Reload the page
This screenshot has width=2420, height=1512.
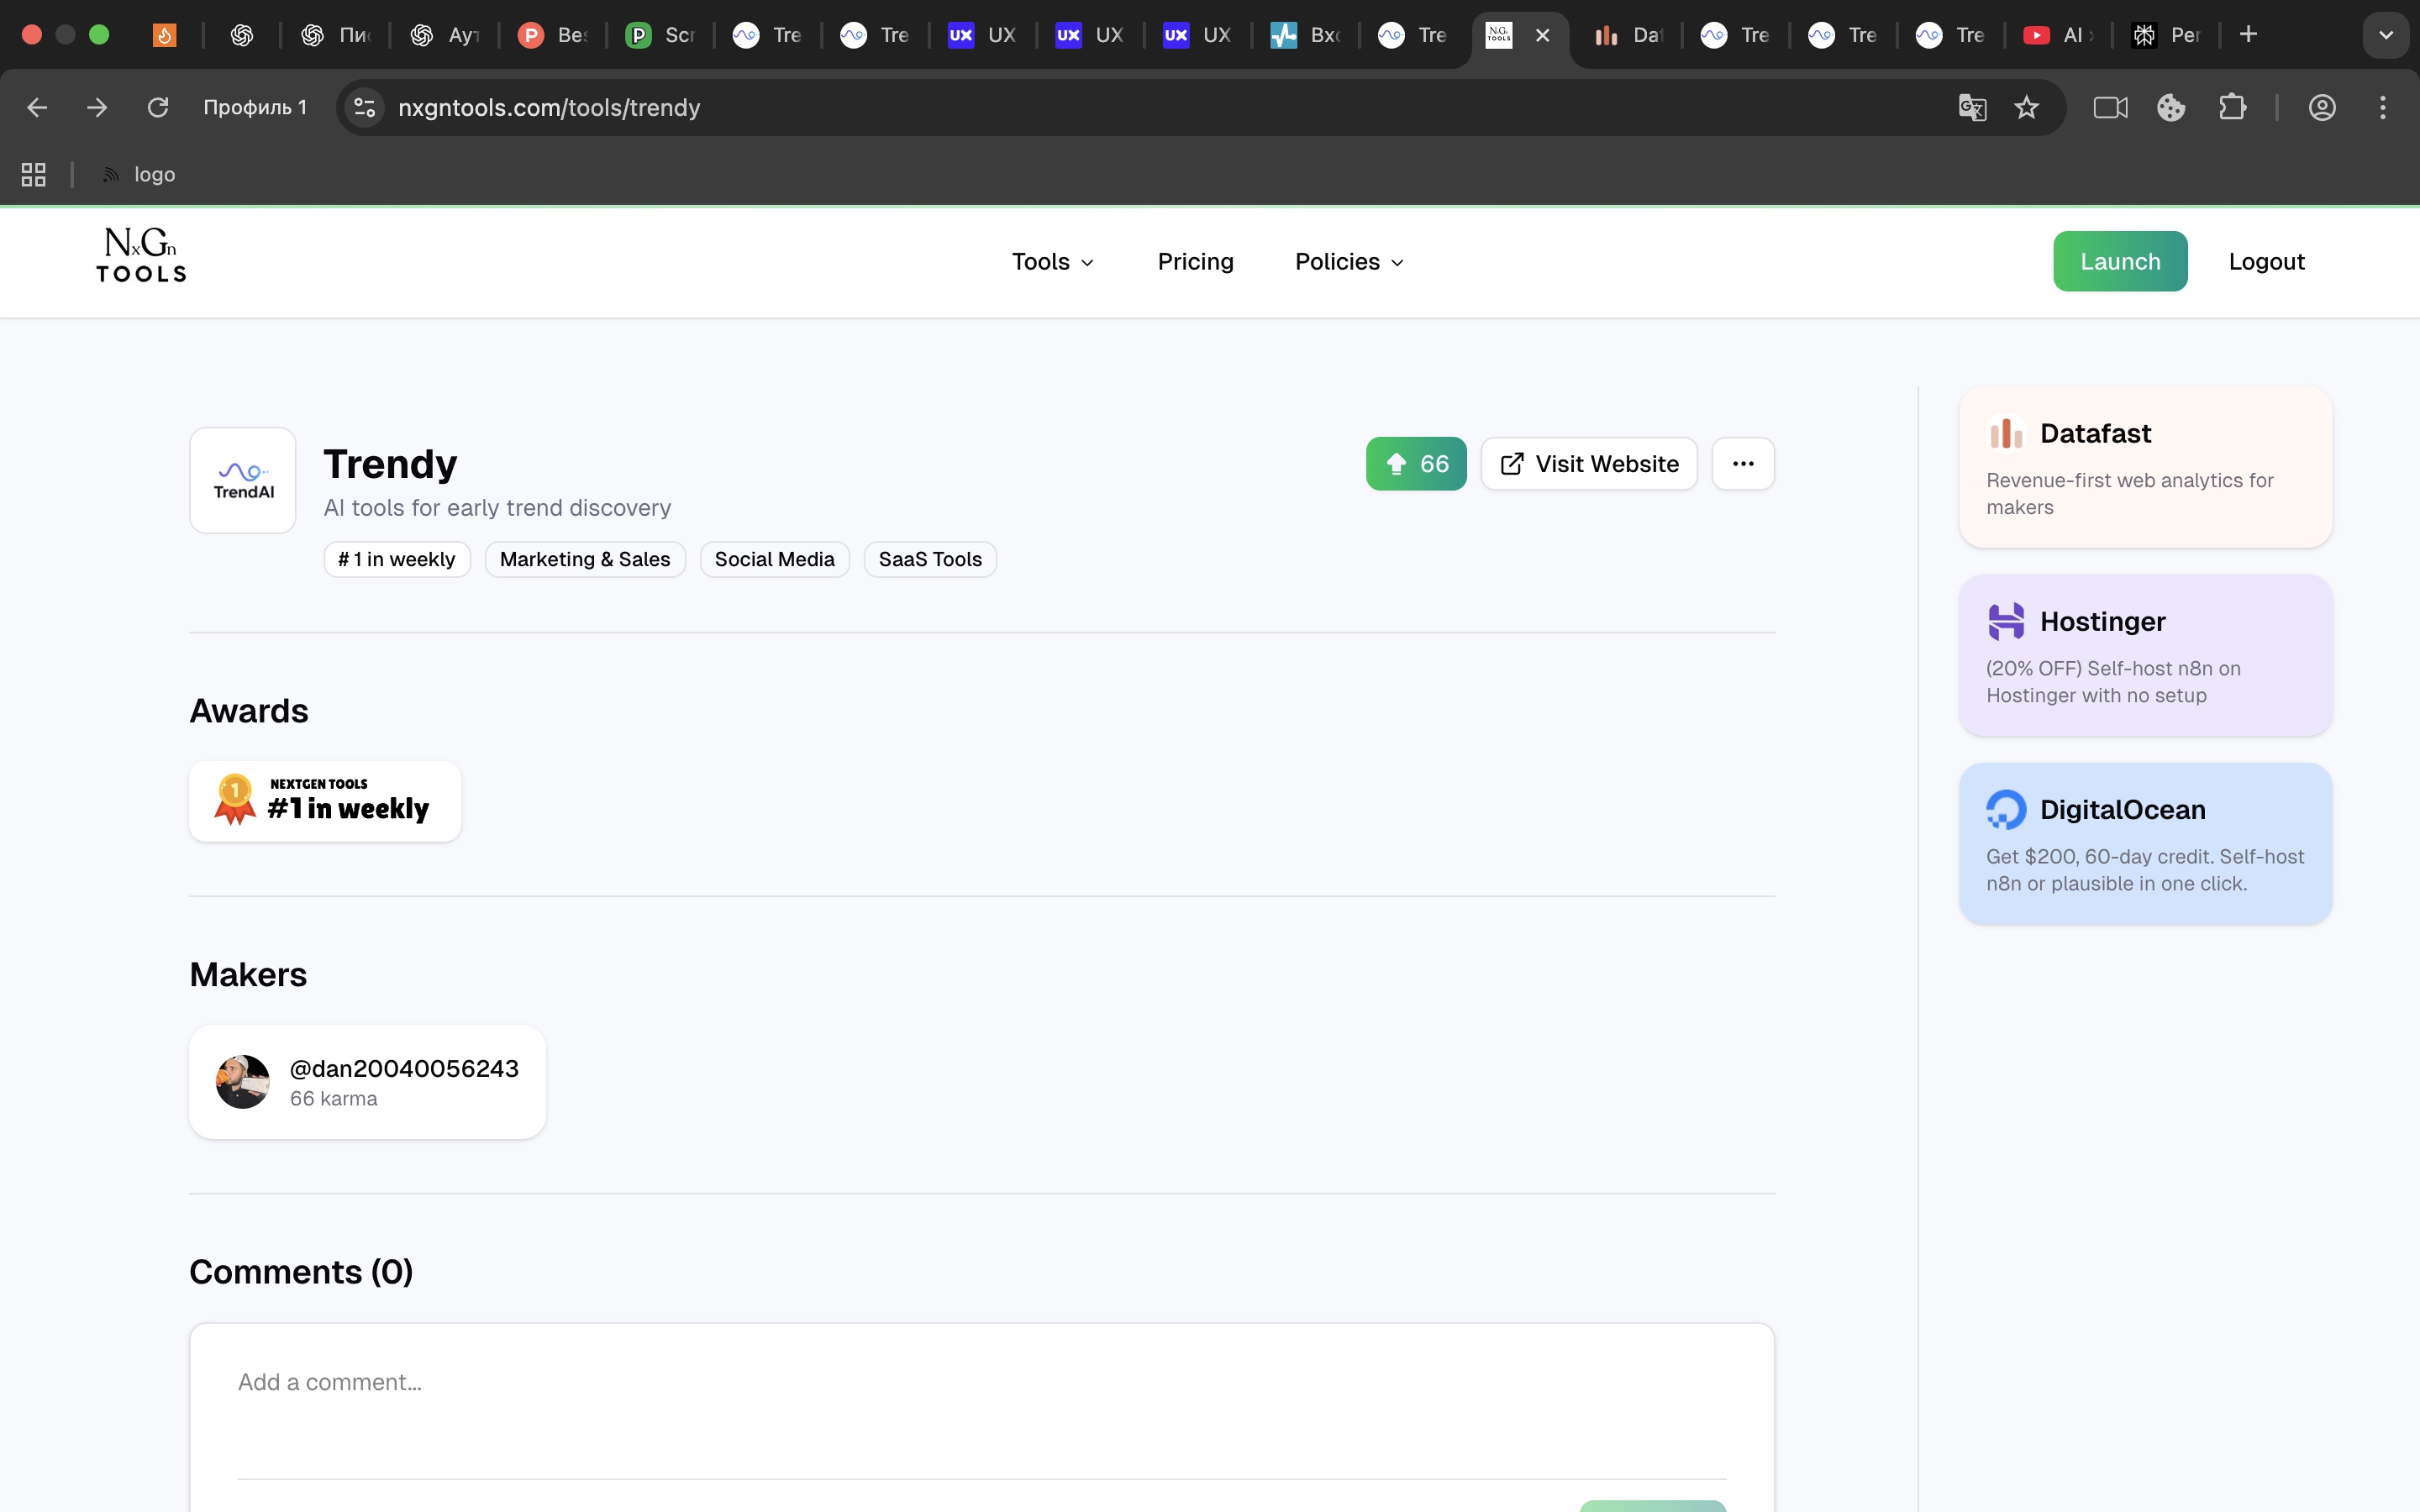point(157,108)
